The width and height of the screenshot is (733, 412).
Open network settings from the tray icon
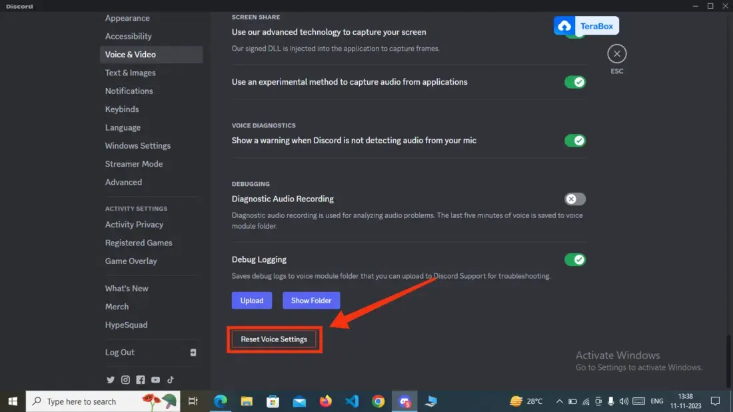[586, 401]
